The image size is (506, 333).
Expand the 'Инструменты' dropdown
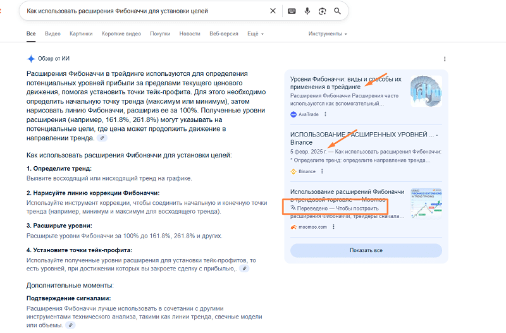(328, 33)
